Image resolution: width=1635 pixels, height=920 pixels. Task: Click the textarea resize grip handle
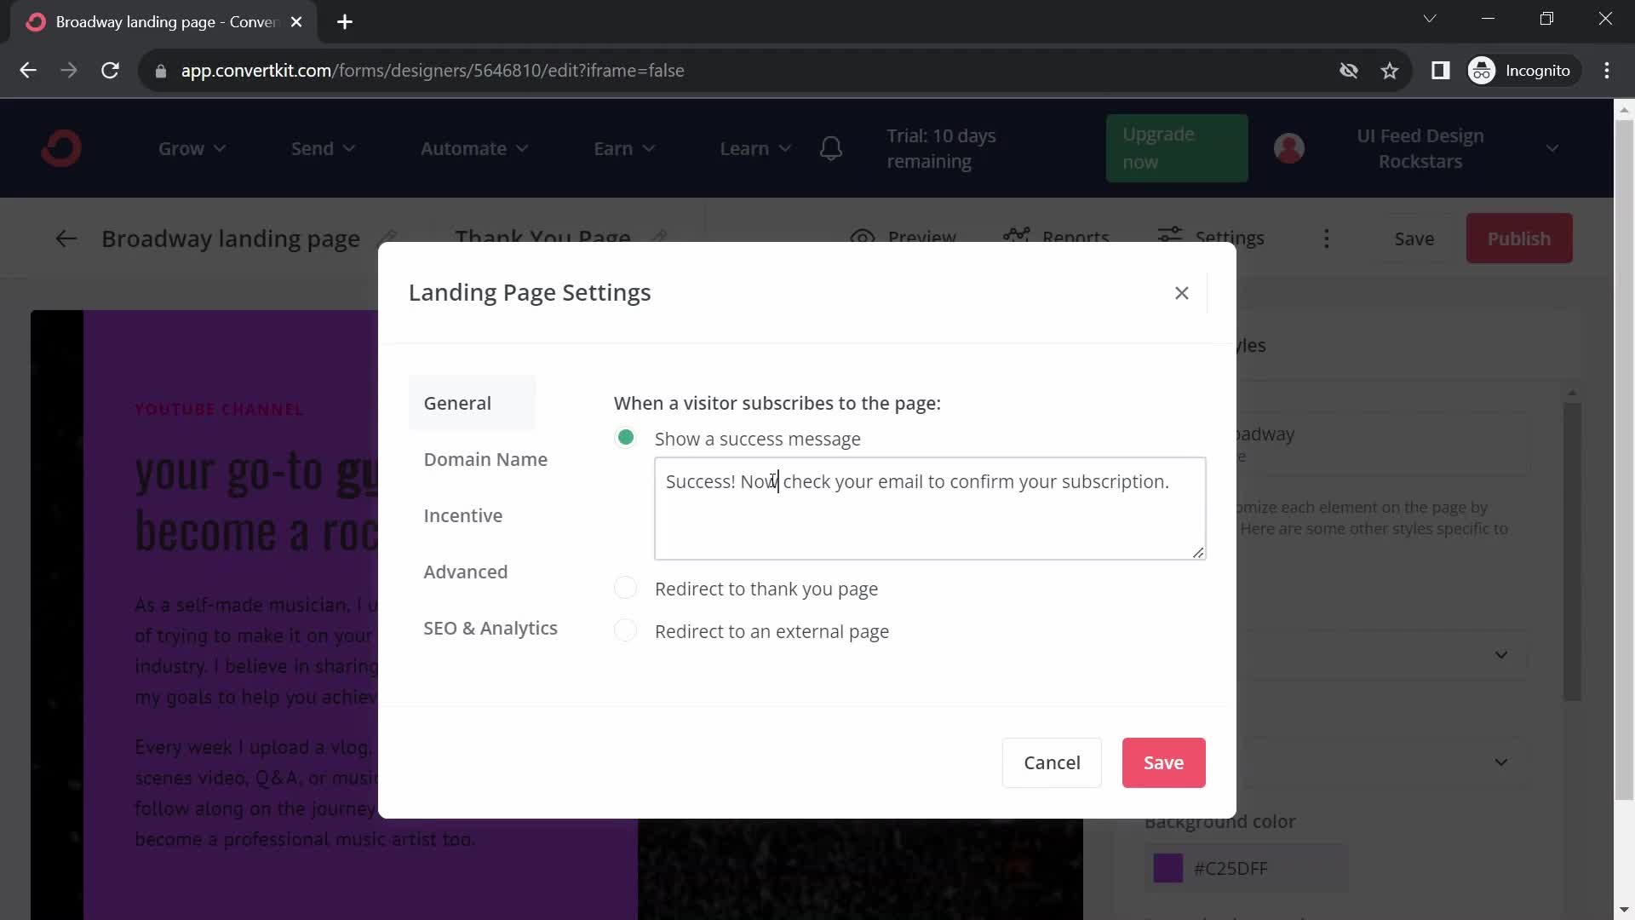pyautogui.click(x=1198, y=552)
